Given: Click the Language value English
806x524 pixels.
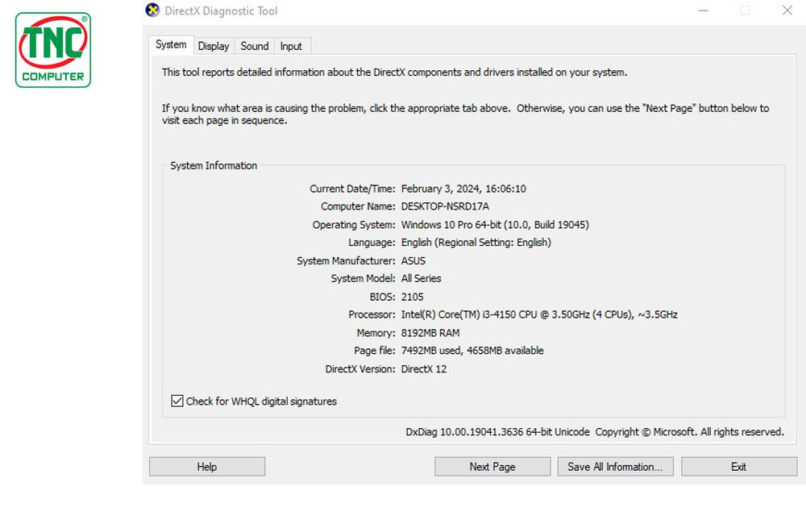Looking at the screenshot, I should click(x=476, y=242).
